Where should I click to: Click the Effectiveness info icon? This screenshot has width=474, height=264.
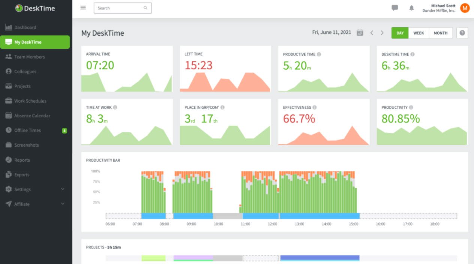pyautogui.click(x=315, y=108)
